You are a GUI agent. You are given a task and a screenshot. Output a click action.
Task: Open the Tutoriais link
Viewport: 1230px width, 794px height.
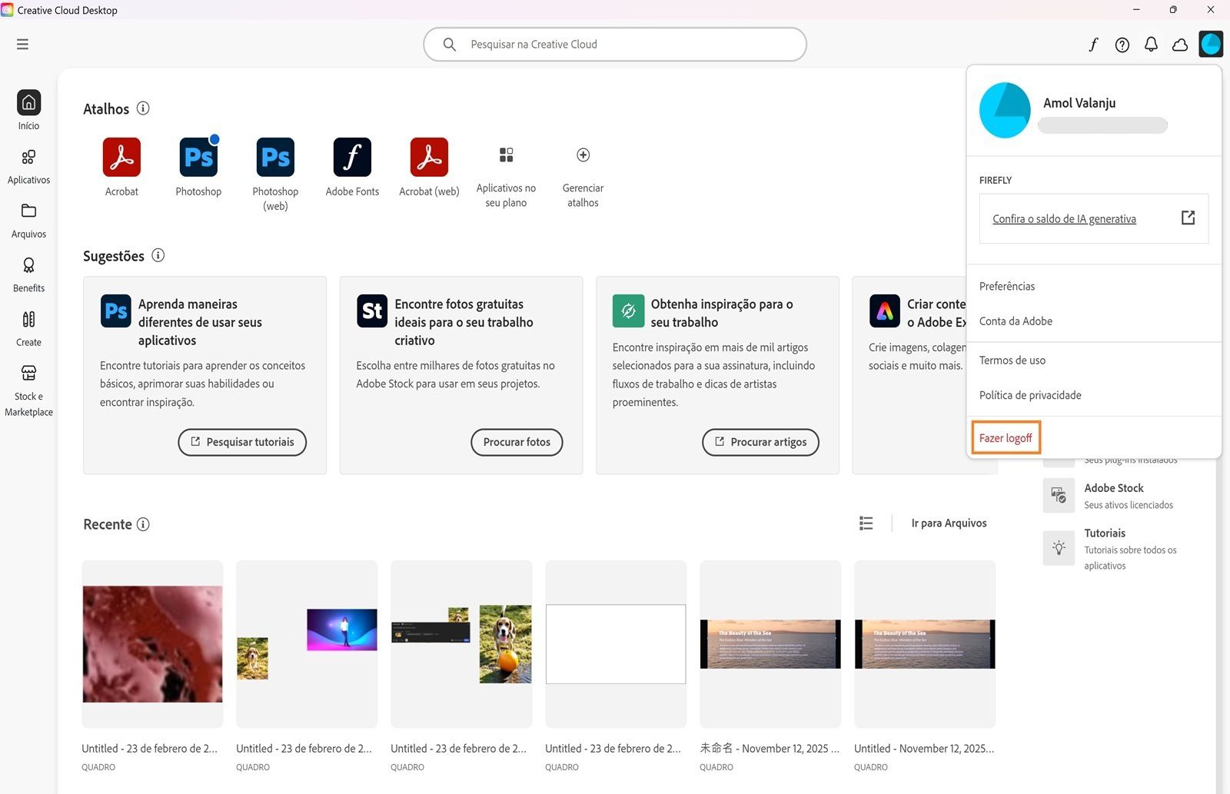coord(1105,533)
